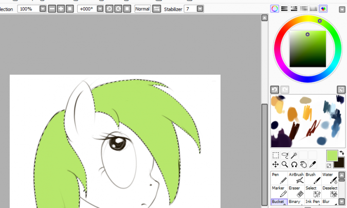The width and height of the screenshot is (347, 208).
Task: Select the Lasso tool
Action: point(285,155)
